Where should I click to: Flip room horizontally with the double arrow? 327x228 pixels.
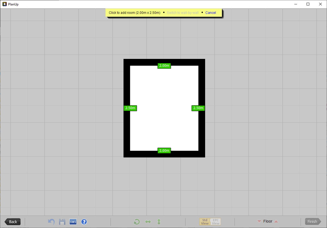point(148,222)
